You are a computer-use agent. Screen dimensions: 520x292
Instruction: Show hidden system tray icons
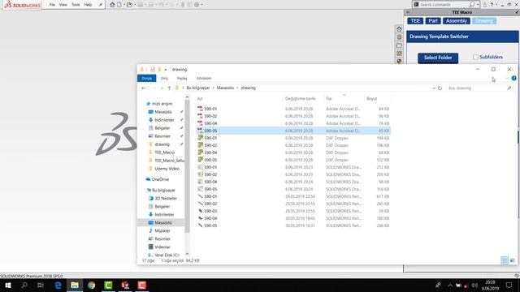pyautogui.click(x=450, y=285)
